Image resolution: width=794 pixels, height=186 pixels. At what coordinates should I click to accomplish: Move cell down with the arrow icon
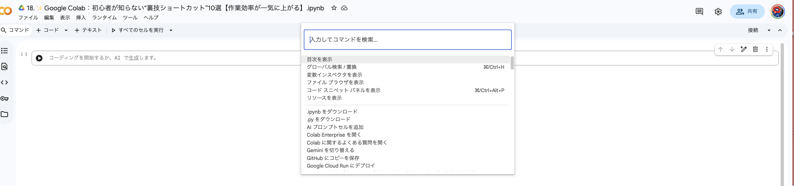click(732, 49)
